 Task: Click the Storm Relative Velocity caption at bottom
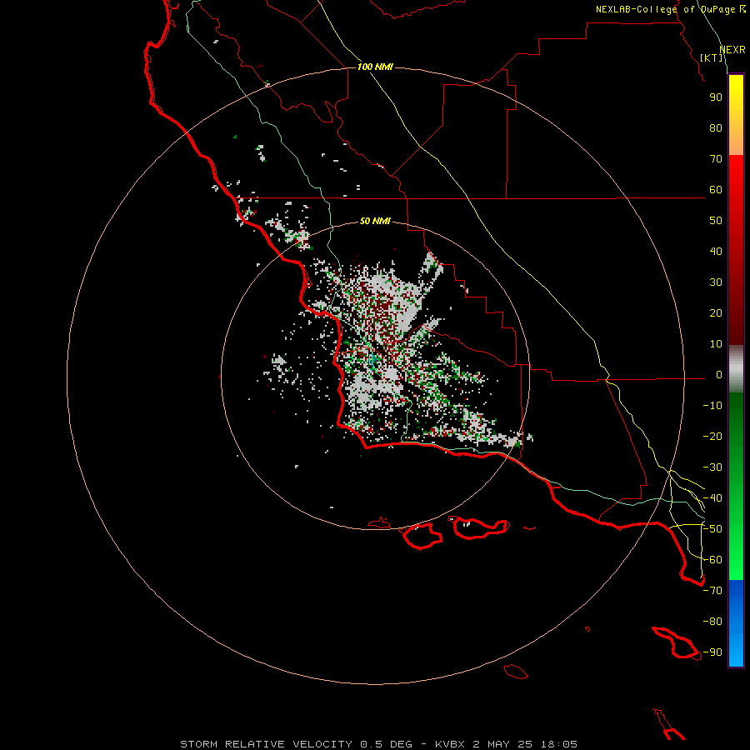point(379,744)
